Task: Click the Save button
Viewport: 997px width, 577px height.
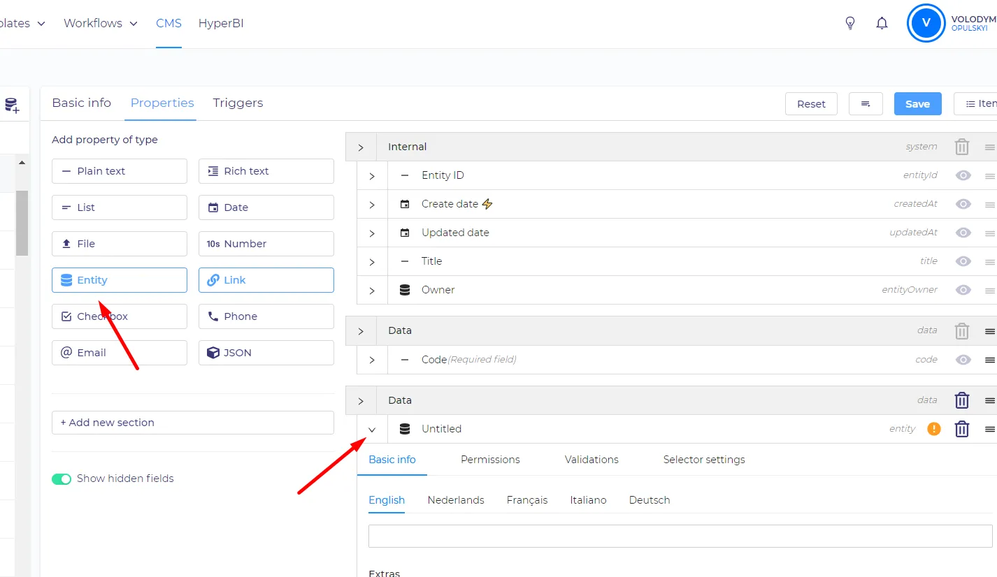Action: (917, 103)
